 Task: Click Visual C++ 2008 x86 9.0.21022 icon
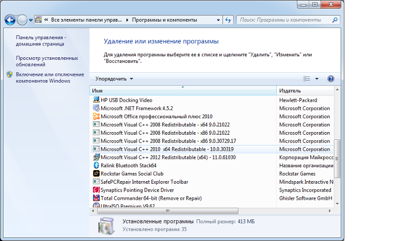point(97,133)
